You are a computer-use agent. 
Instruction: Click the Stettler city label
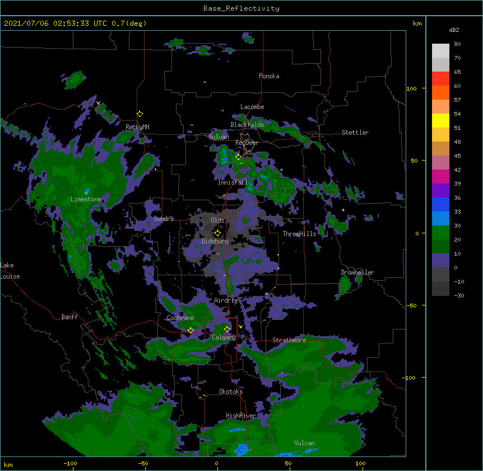(x=355, y=133)
